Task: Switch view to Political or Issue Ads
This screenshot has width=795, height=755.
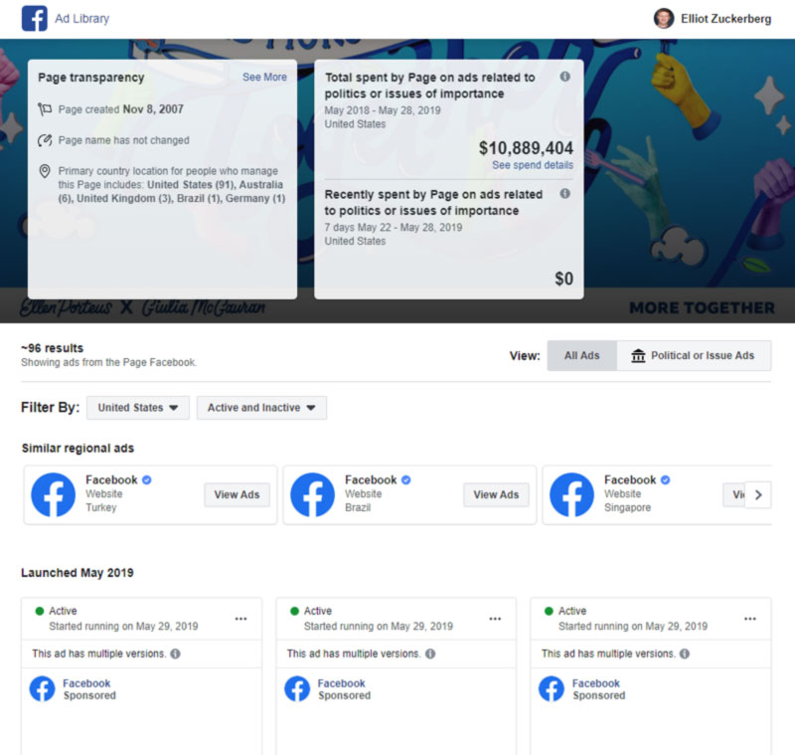Action: (x=693, y=356)
